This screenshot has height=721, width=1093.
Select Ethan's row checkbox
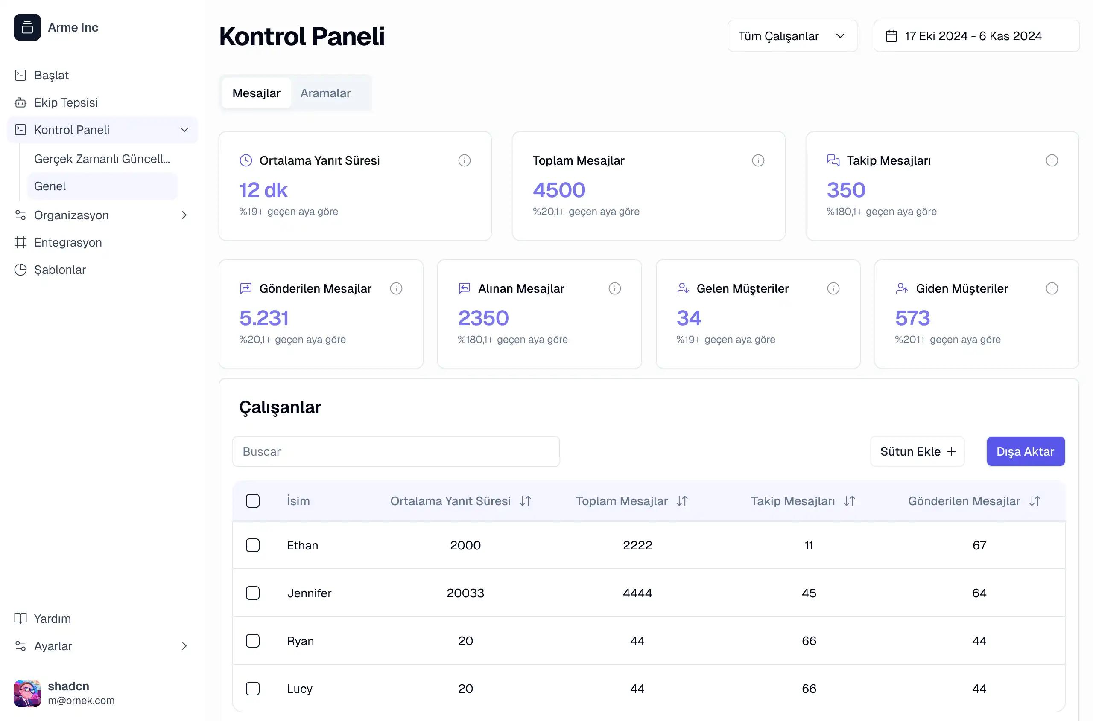pyautogui.click(x=253, y=545)
